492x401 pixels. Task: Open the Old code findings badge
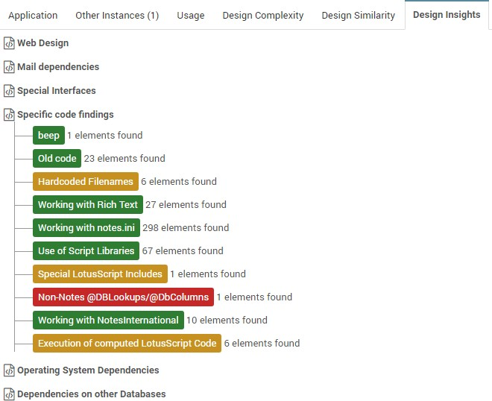click(x=57, y=159)
